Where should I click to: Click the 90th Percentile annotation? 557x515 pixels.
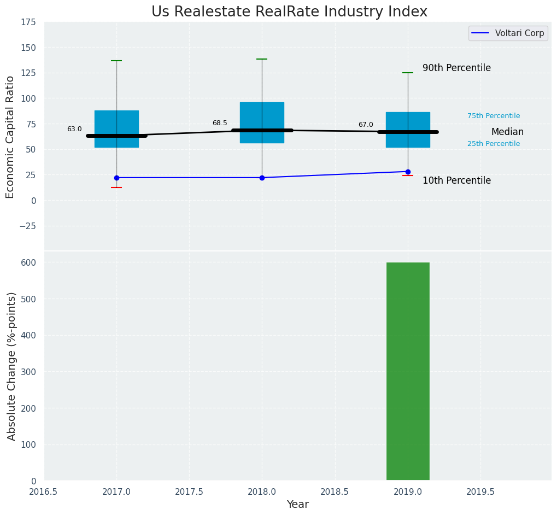(x=456, y=68)
